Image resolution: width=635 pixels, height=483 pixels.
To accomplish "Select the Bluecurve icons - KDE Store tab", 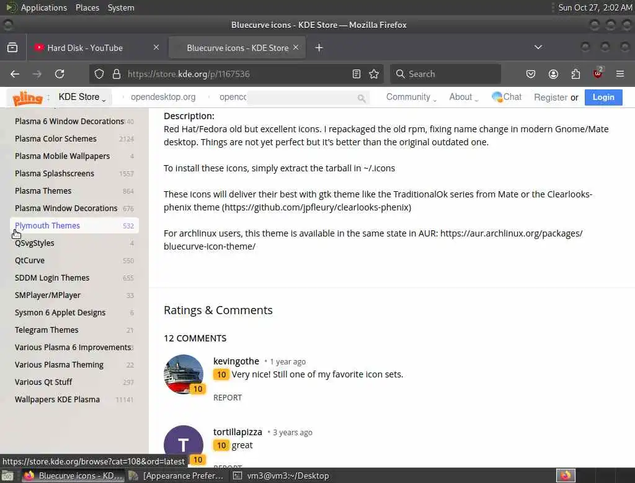I will click(x=237, y=48).
